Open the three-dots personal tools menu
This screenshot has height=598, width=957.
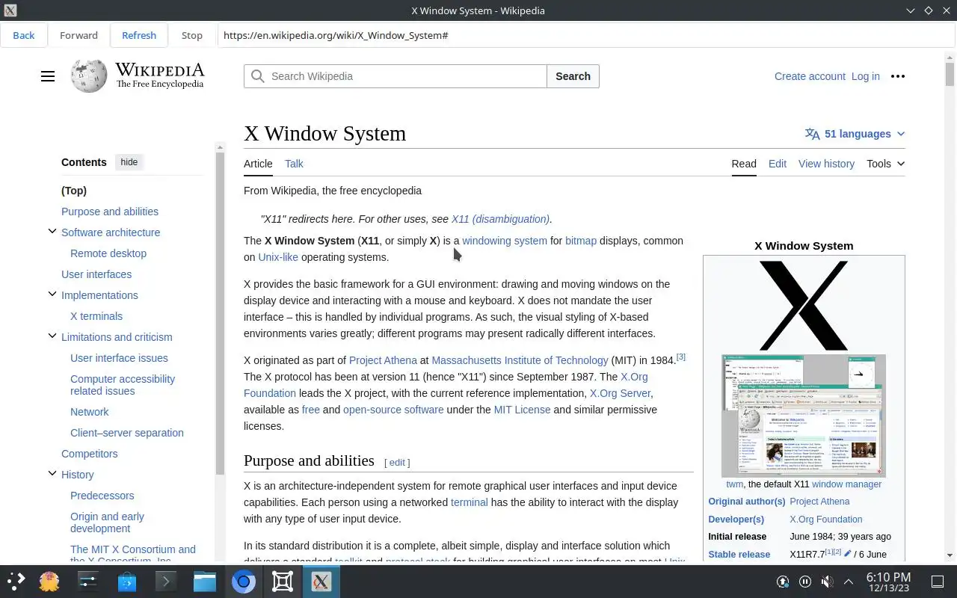(898, 76)
